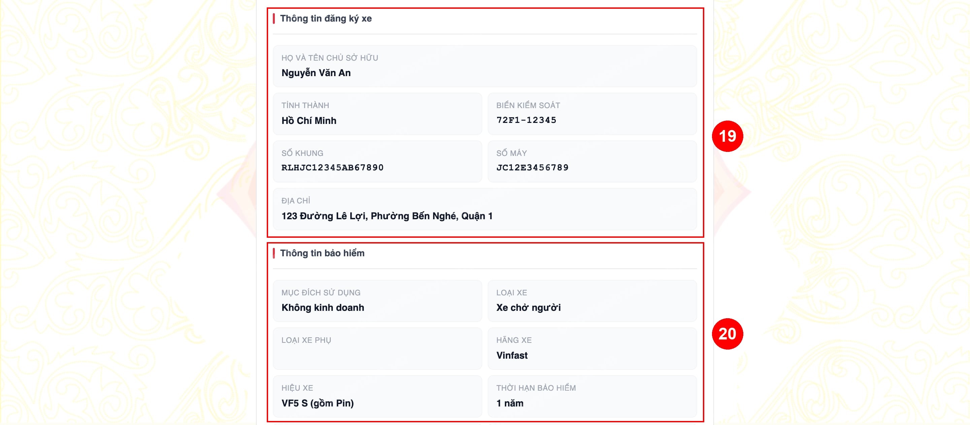The height and width of the screenshot is (425, 970).
Task: Click the Hãng xe Vinfast field
Action: [592, 348]
